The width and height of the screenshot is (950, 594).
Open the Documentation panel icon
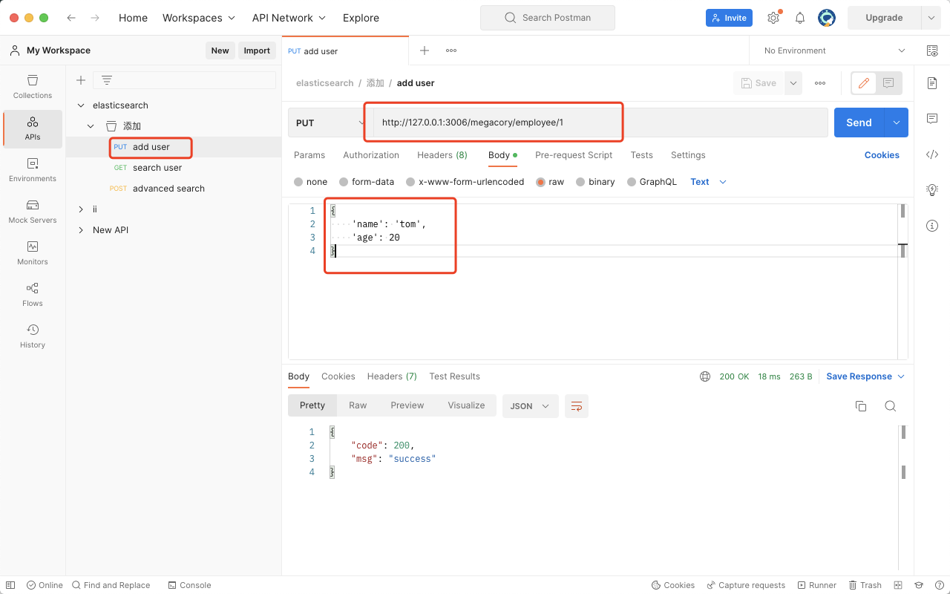pos(932,83)
